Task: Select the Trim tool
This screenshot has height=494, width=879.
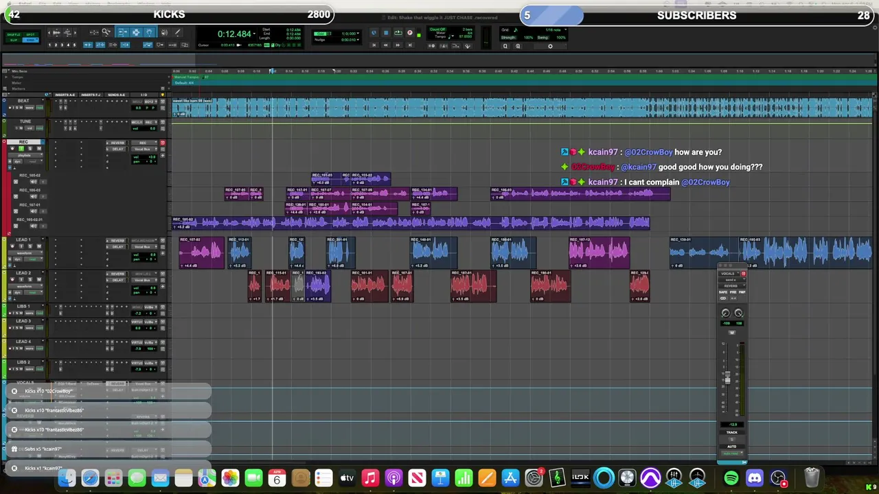Action: pos(123,32)
